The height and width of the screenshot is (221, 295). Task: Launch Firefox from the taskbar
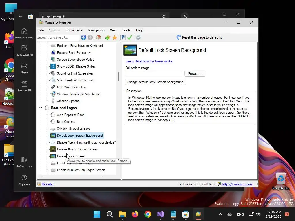tap(135, 214)
